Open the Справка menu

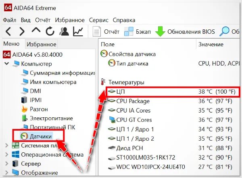[x=124, y=20]
